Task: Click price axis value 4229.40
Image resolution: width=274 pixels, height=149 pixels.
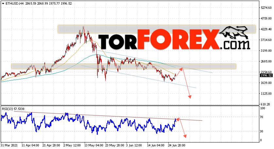Action: click(266, 29)
